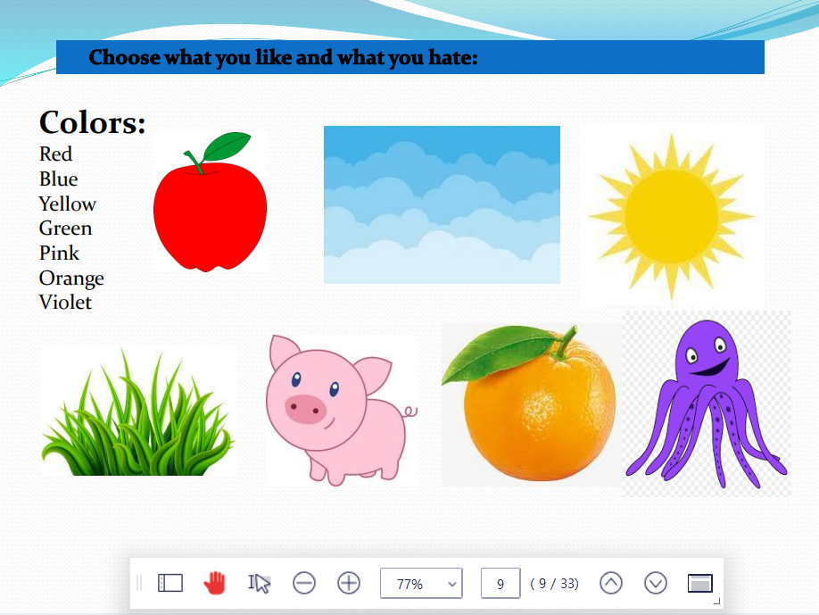Viewport: 819px width, 615px height.
Task: Click the page number input field
Action: point(500,583)
